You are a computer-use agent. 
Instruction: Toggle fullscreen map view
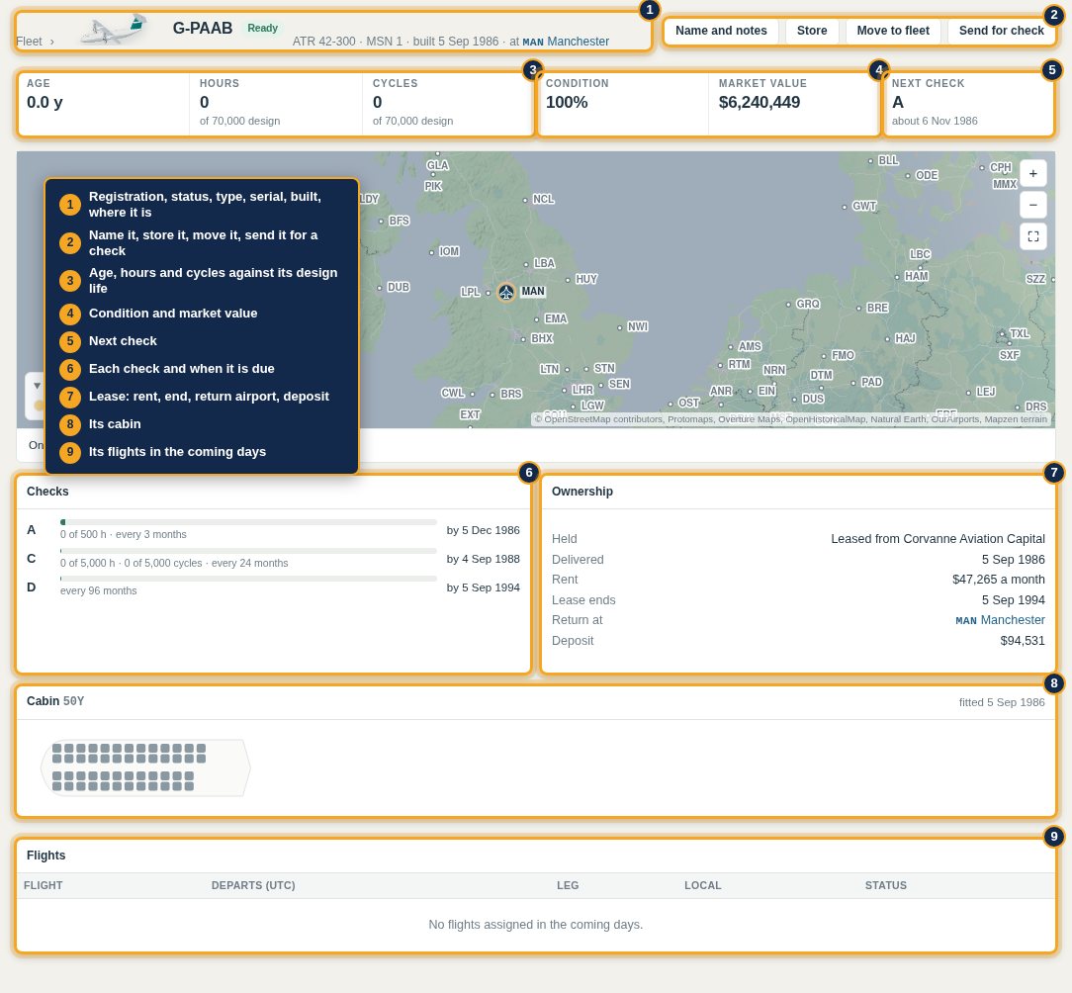coord(1033,236)
